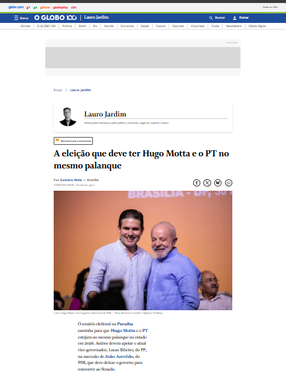Open the hamburger Menu icon
Image resolution: width=286 pixels, height=373 pixels.
click(x=16, y=18)
